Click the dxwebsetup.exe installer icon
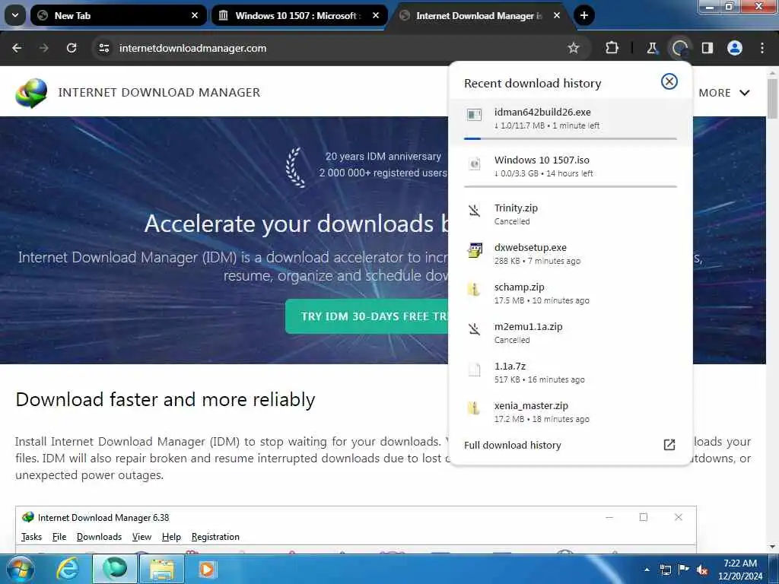This screenshot has height=584, width=779. [x=475, y=250]
